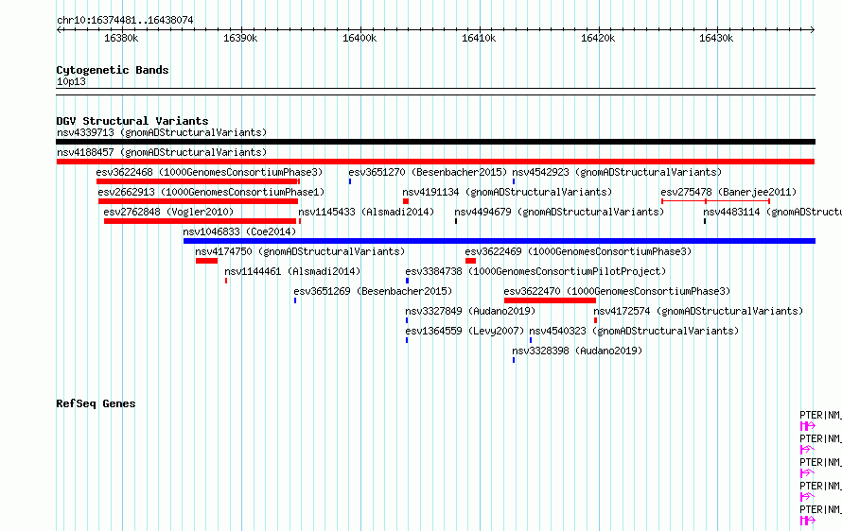The image size is (842, 531).
Task: Open nsv4172574 gnomAD variant label
Action: click(x=698, y=311)
